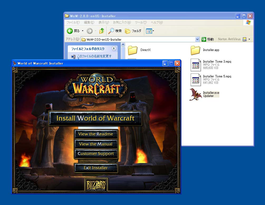Click the Installer Tome 3.mpq name text

(x=217, y=62)
